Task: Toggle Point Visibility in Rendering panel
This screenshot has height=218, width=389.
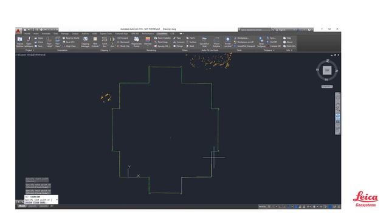Action: pyautogui.click(x=162, y=38)
